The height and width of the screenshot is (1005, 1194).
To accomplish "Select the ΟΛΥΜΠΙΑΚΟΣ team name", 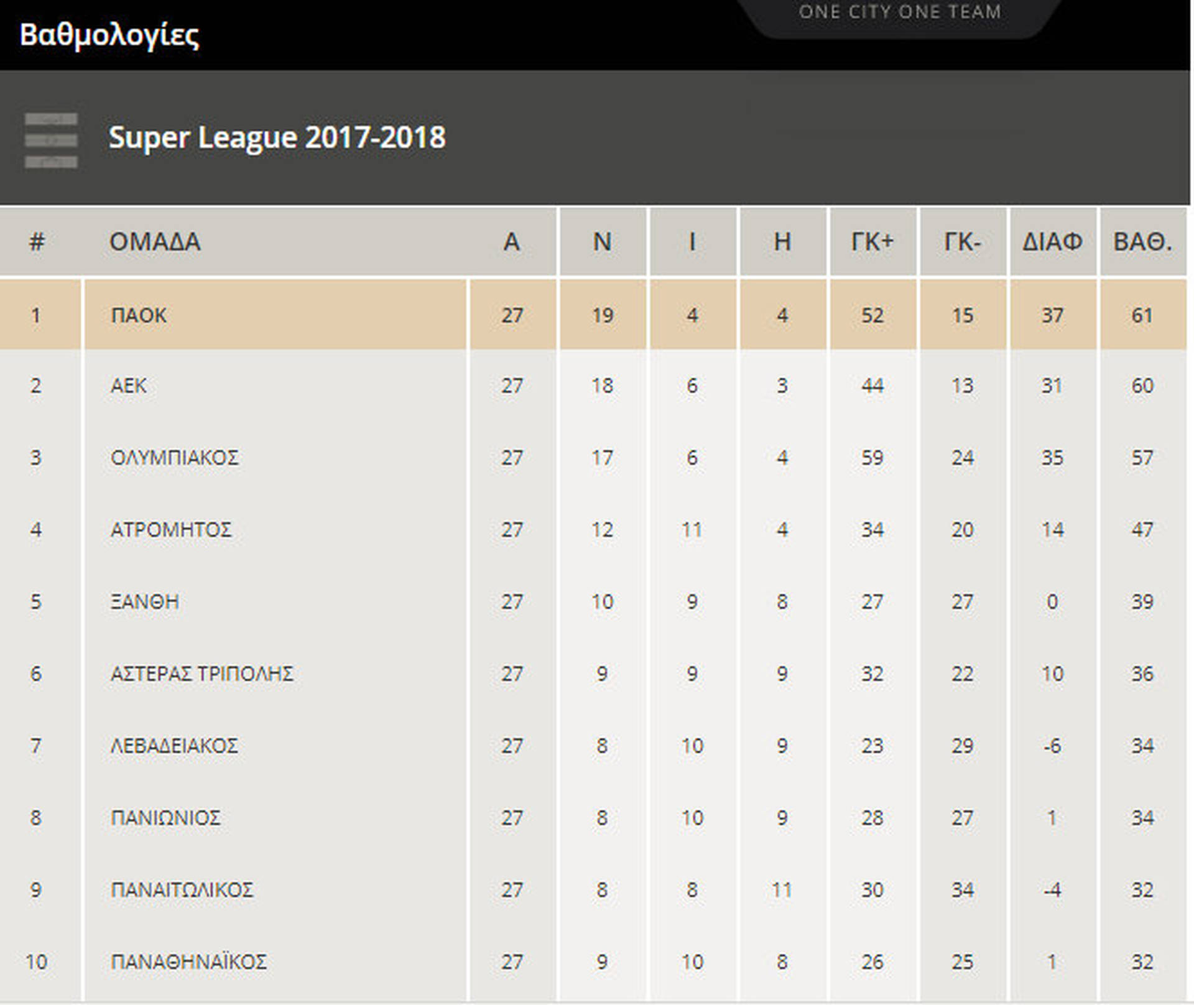I will [x=174, y=458].
